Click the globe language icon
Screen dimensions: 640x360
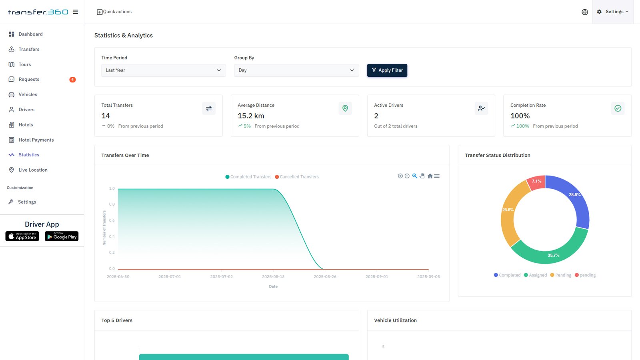click(585, 12)
